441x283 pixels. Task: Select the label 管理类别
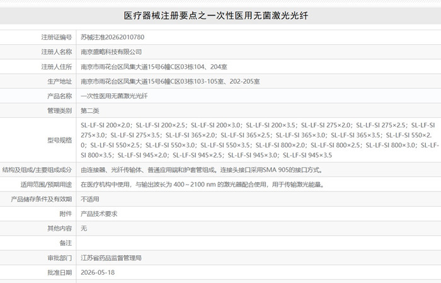(x=60, y=110)
